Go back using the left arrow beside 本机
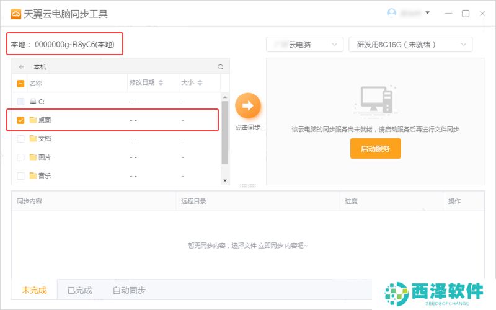 [x=21, y=67]
